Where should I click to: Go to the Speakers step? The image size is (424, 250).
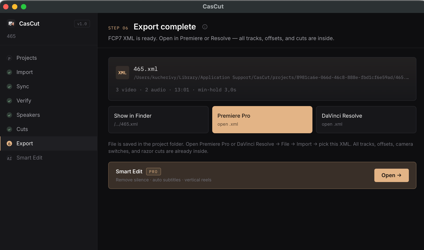click(49, 115)
